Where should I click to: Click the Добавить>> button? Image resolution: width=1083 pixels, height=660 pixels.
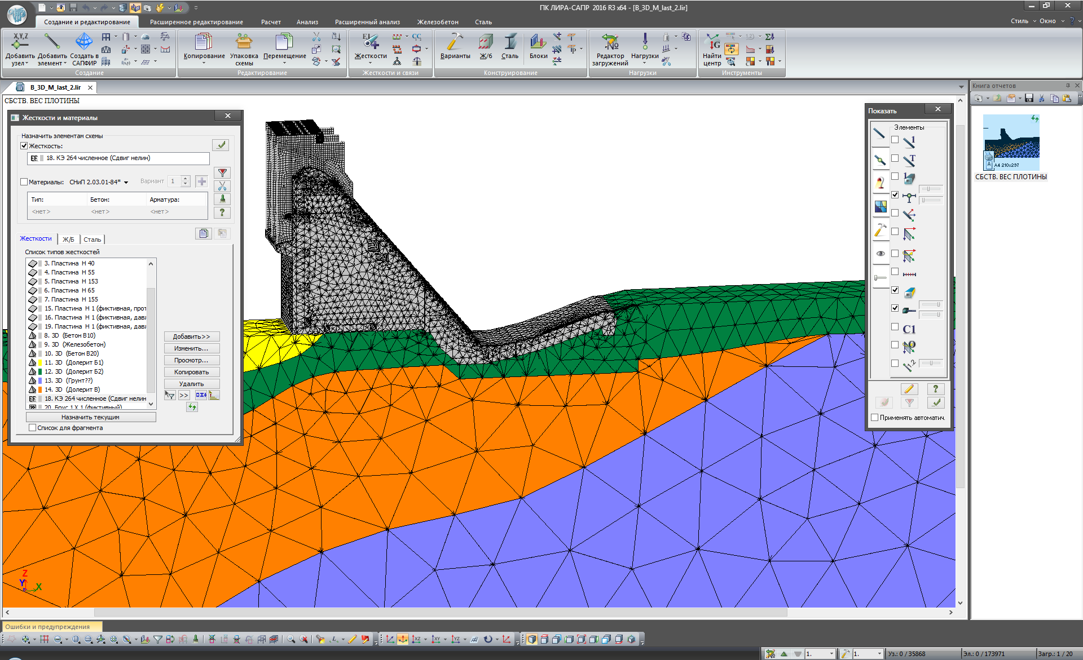(x=191, y=336)
